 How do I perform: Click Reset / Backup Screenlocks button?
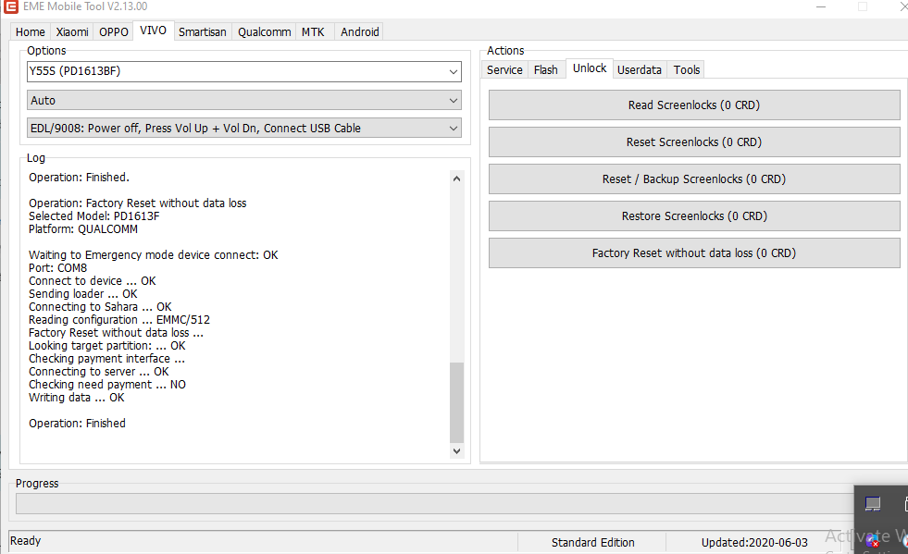click(x=694, y=179)
